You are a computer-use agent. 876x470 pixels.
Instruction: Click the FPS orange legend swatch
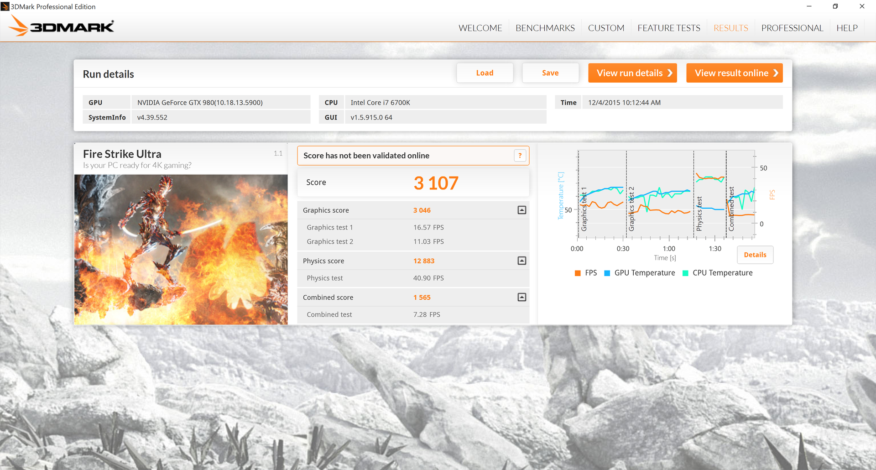tap(578, 273)
